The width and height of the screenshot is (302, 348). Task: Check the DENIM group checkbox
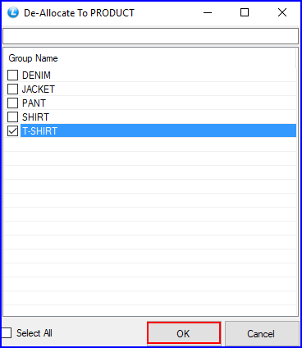pos(12,75)
